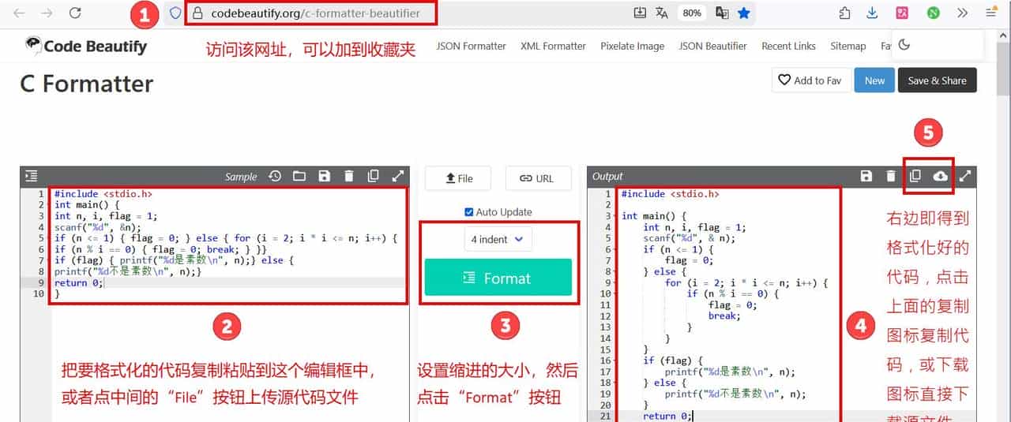
Task: Go back with browser back arrow
Action: [x=20, y=13]
